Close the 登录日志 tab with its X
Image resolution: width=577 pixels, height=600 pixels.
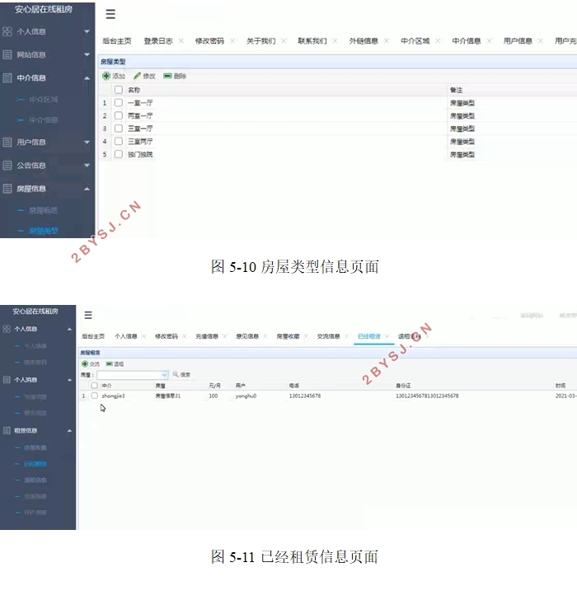[181, 41]
